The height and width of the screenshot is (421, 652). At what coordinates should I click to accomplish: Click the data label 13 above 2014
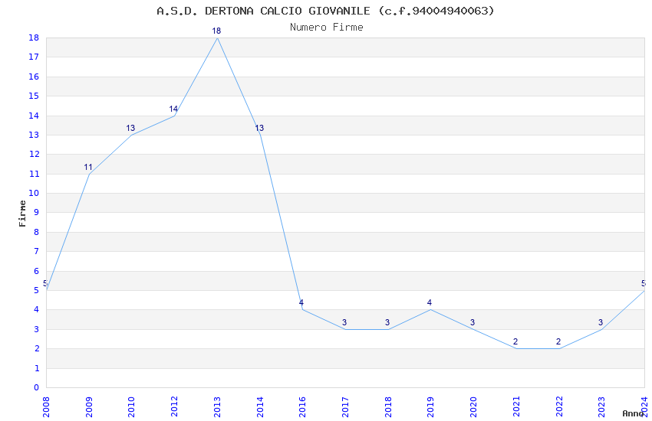[x=259, y=128]
